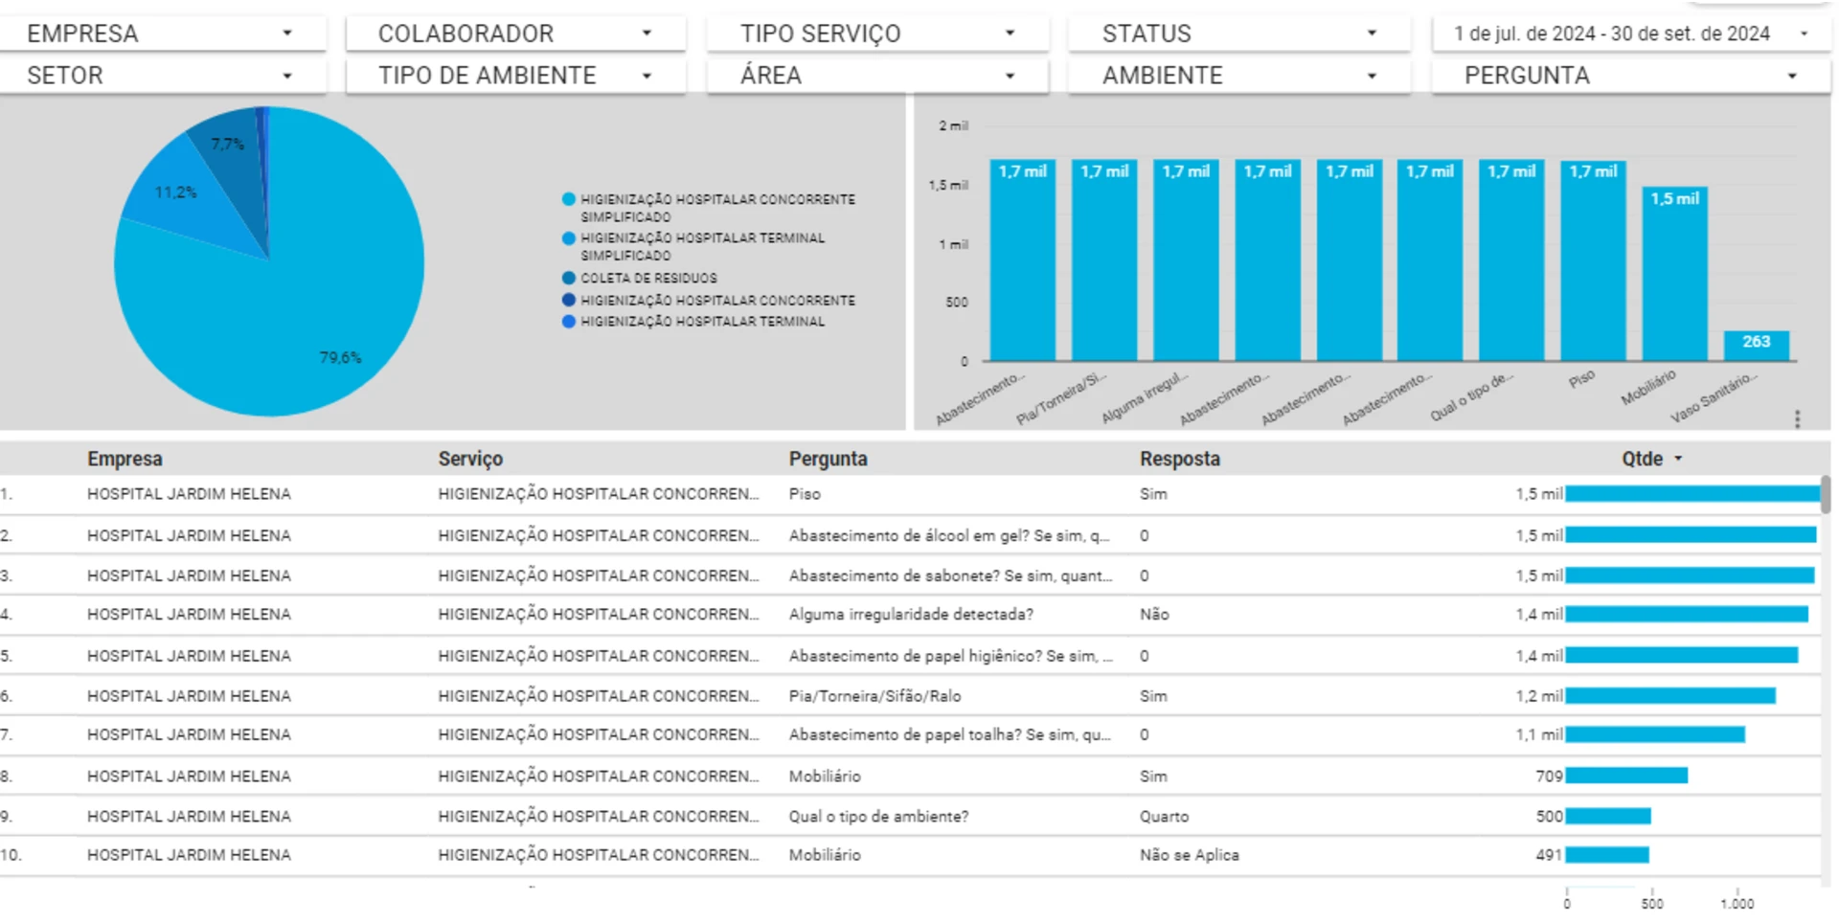Screen dimensions: 1839x923
Task: Click the table vertical scrollbar
Action: click(1826, 496)
